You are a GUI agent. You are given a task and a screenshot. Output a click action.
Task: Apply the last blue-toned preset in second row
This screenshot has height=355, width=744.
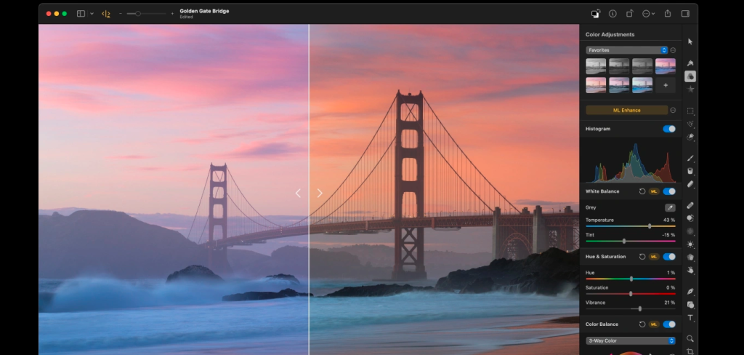click(642, 85)
